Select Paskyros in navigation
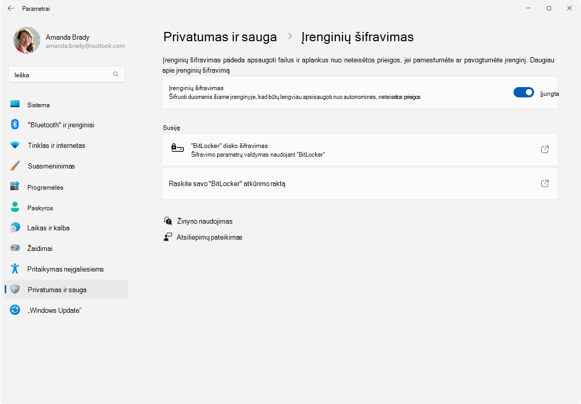This screenshot has height=404, width=581. (66, 208)
